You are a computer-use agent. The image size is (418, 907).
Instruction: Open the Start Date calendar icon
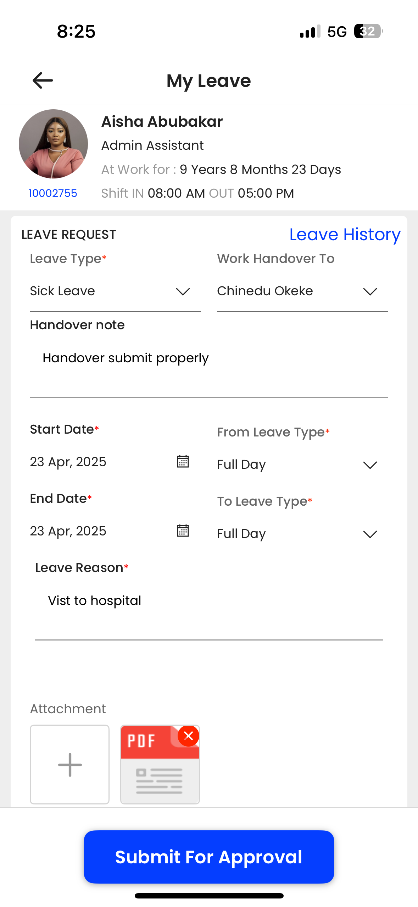click(x=183, y=461)
